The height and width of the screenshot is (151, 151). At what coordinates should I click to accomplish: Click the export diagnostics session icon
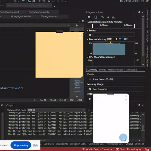(x=96, y=17)
